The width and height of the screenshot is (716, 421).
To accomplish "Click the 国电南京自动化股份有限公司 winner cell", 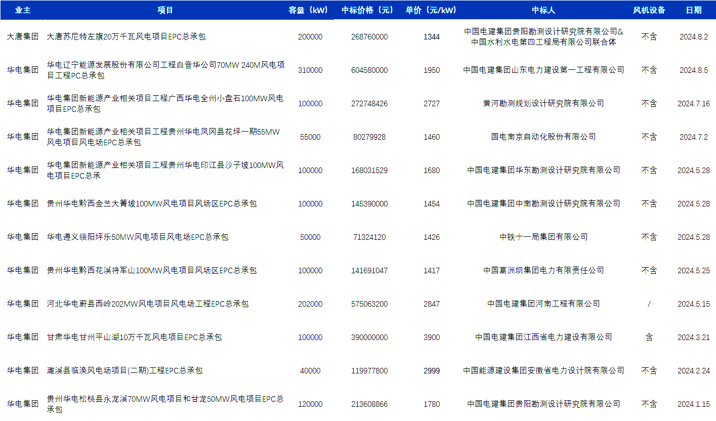I will (543, 137).
